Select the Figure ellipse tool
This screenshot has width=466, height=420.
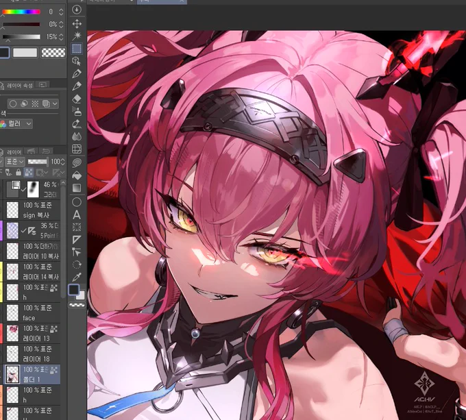(77, 202)
